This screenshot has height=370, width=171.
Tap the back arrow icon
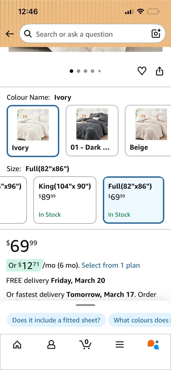[10, 34]
